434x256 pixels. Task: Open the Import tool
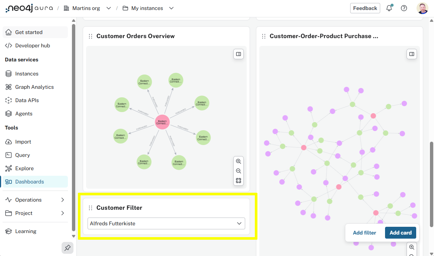click(23, 141)
